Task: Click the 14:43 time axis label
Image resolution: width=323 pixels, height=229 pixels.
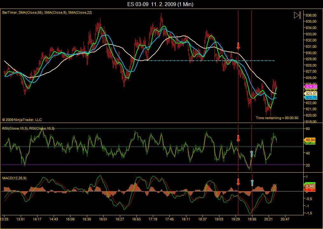Action: pos(53,219)
